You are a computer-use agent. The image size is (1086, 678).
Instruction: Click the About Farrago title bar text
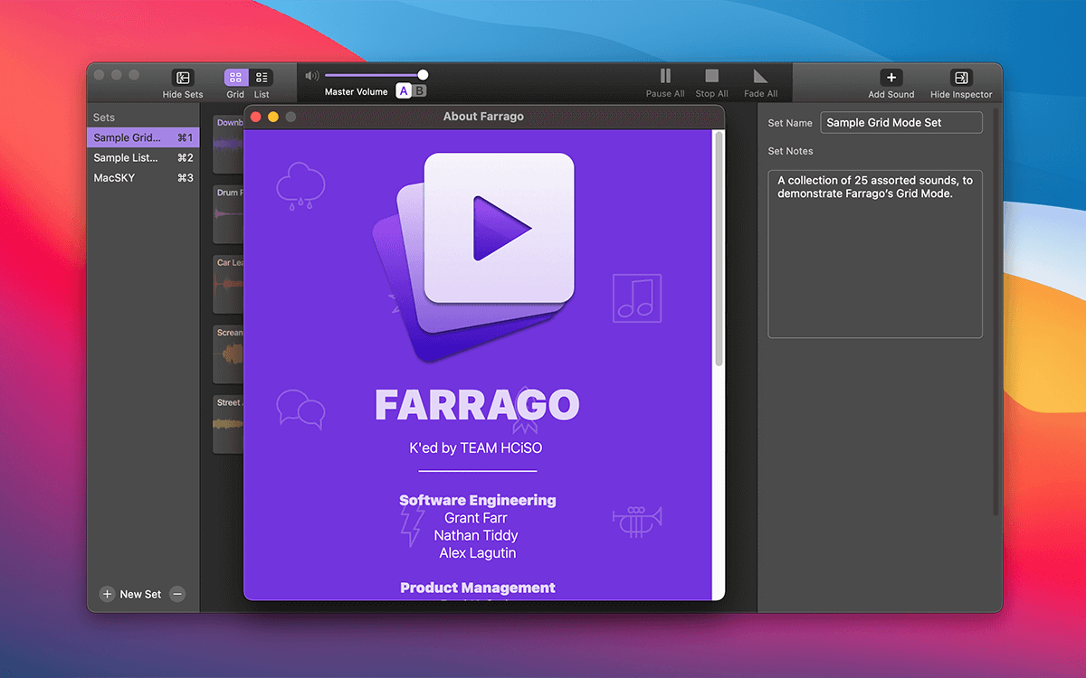pyautogui.click(x=483, y=117)
